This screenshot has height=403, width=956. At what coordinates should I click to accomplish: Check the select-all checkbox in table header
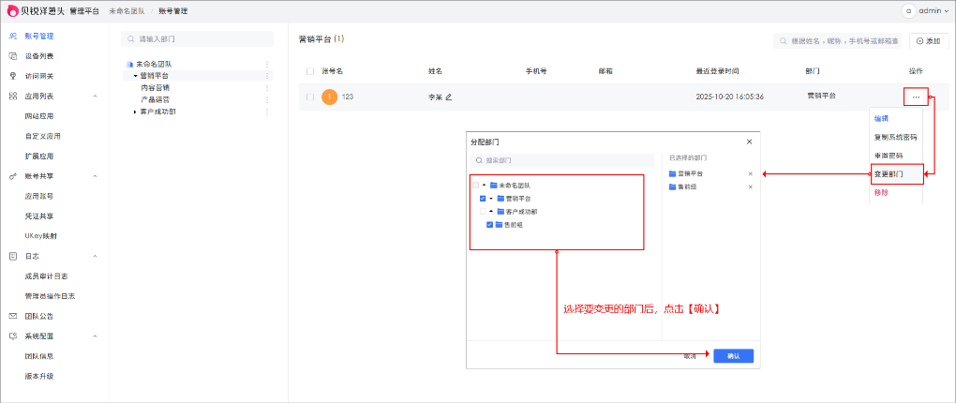pyautogui.click(x=310, y=71)
